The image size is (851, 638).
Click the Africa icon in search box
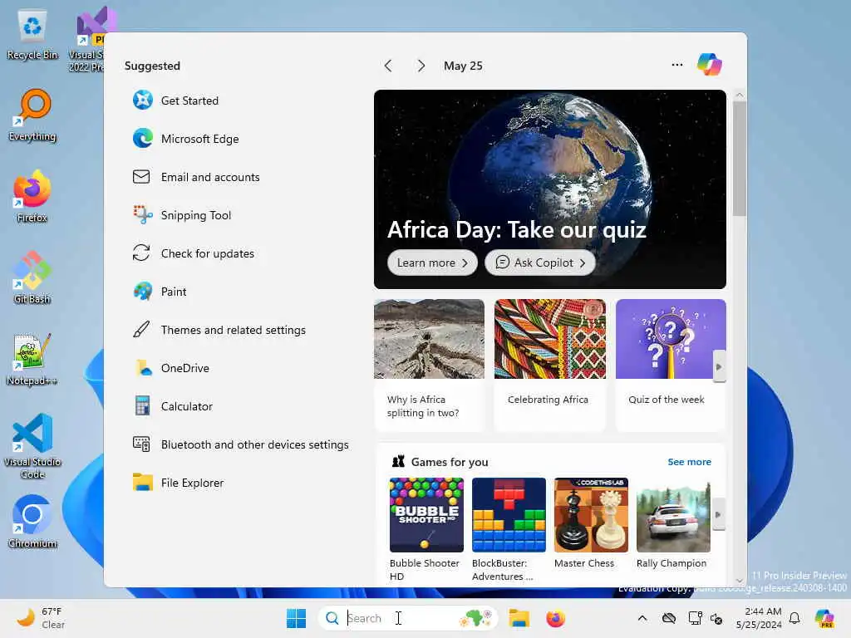click(476, 618)
